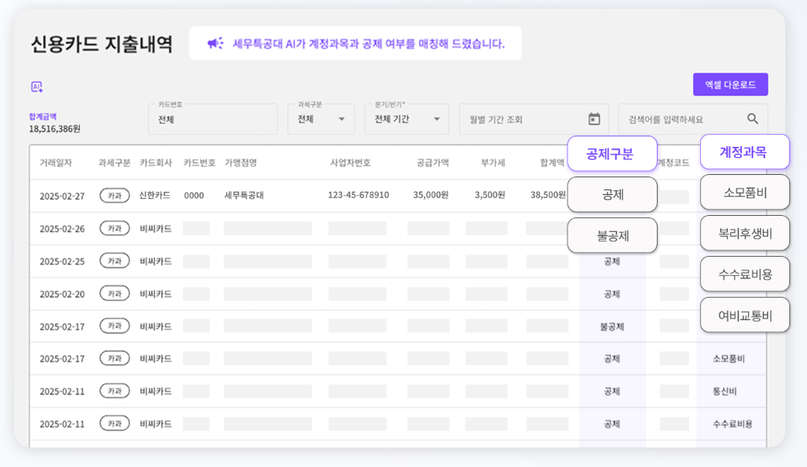Screen dimensions: 807x467
Task: Open the calendar date picker icon
Action: pyautogui.click(x=594, y=119)
